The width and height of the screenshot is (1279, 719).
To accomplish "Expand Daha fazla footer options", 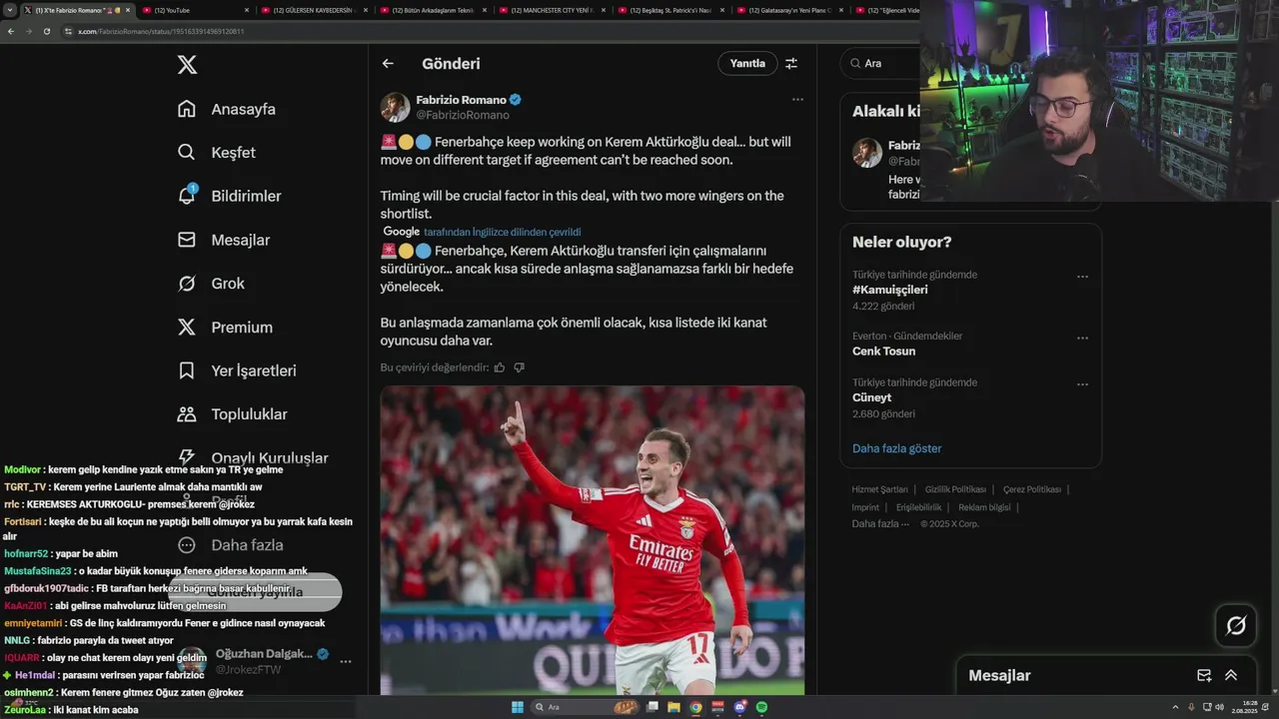I will click(x=880, y=524).
